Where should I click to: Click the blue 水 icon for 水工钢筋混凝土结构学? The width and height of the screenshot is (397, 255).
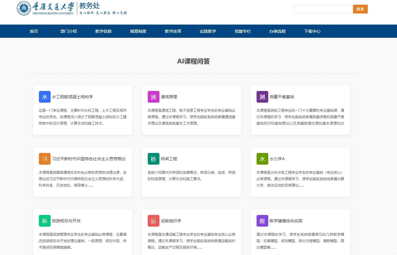pos(44,97)
